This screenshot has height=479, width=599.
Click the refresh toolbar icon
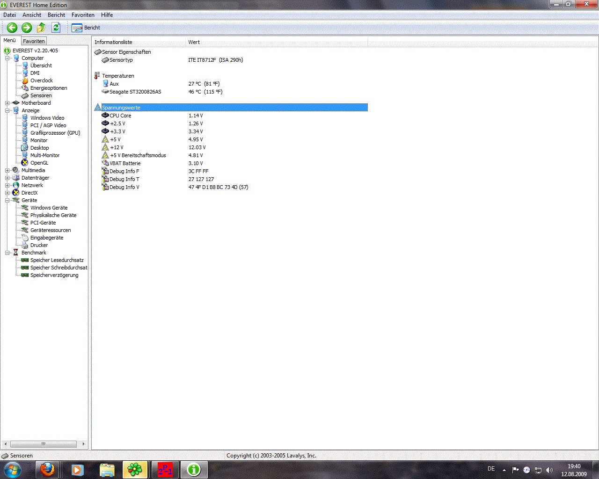coord(56,28)
